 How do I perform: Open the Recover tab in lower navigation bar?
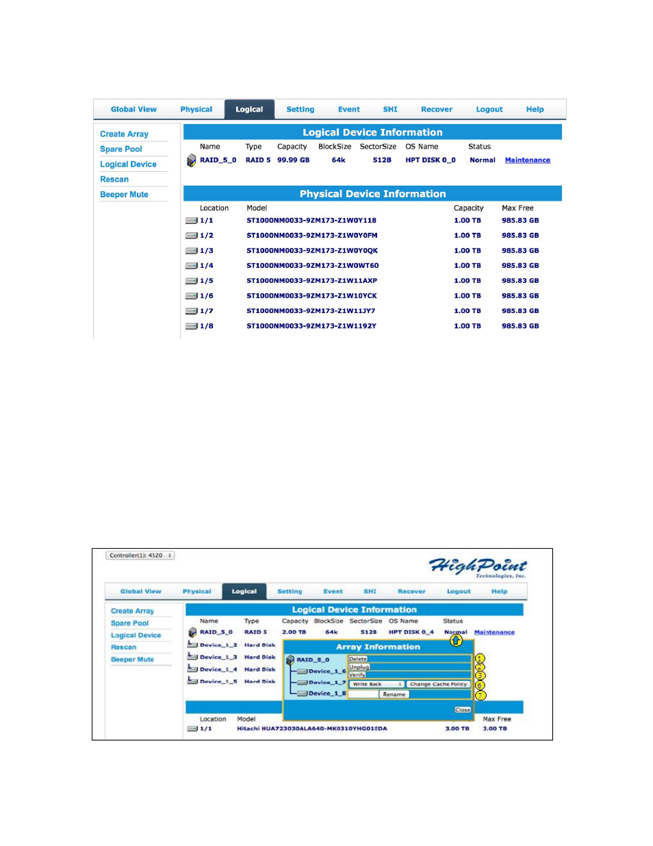click(x=411, y=591)
